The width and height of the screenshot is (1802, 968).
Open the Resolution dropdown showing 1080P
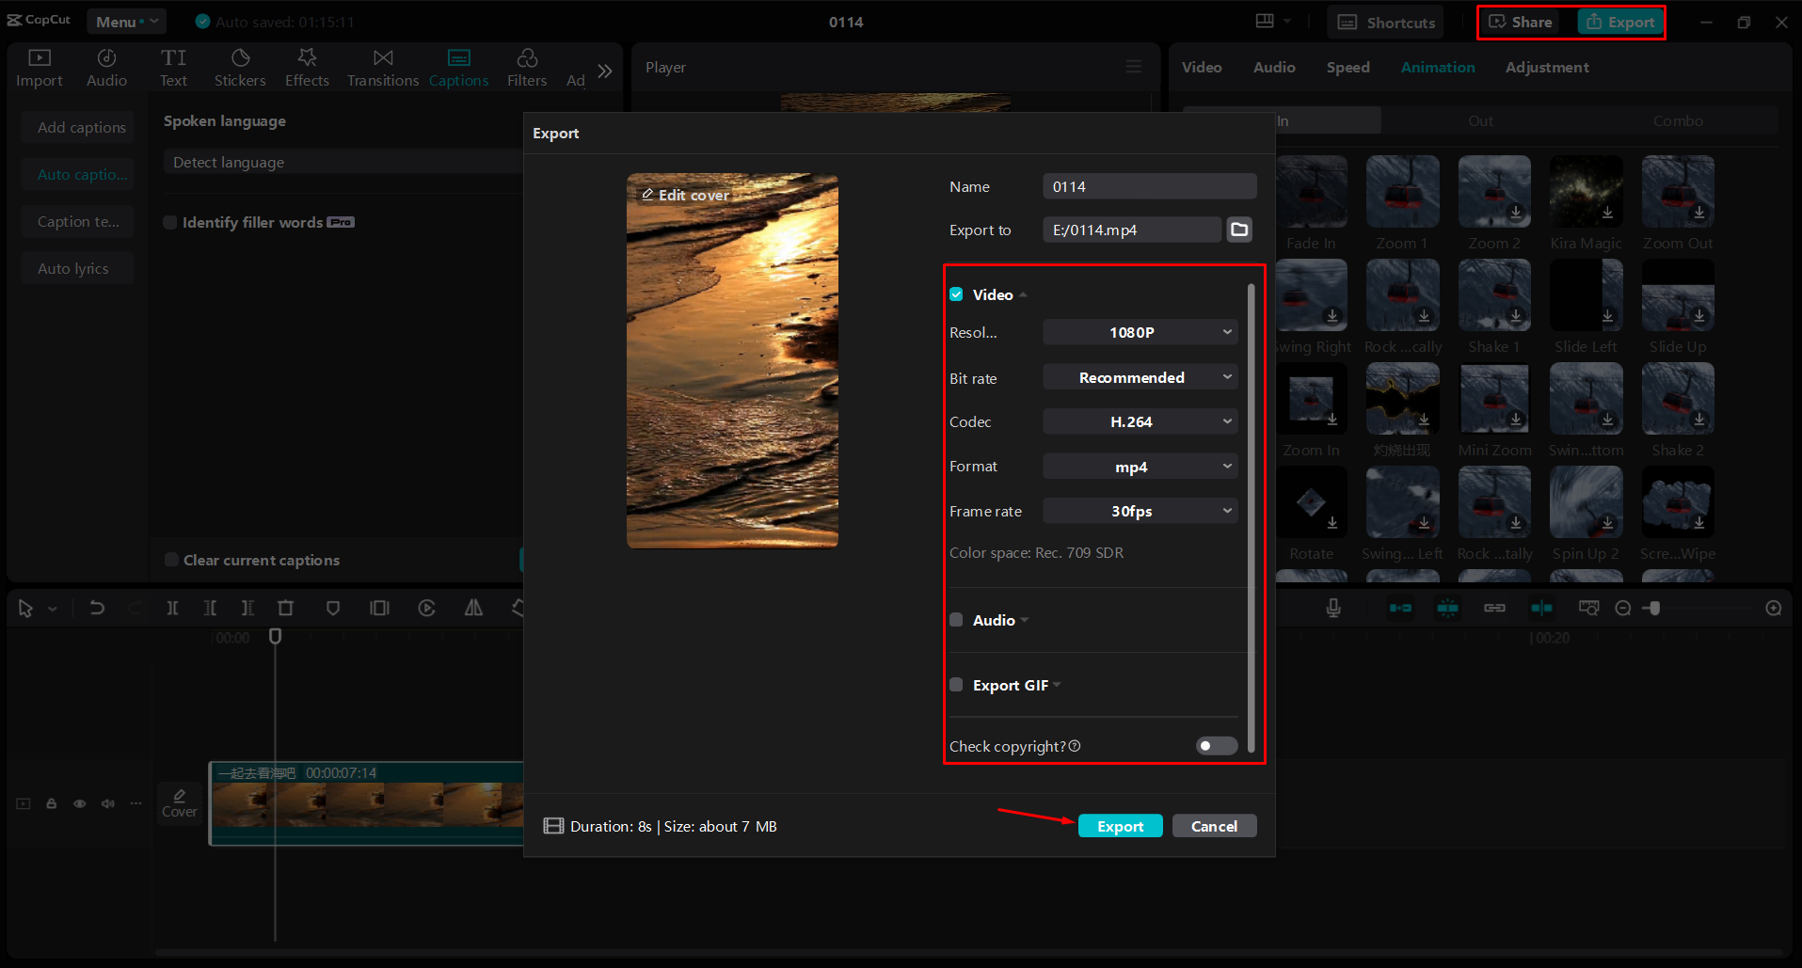pyautogui.click(x=1140, y=331)
